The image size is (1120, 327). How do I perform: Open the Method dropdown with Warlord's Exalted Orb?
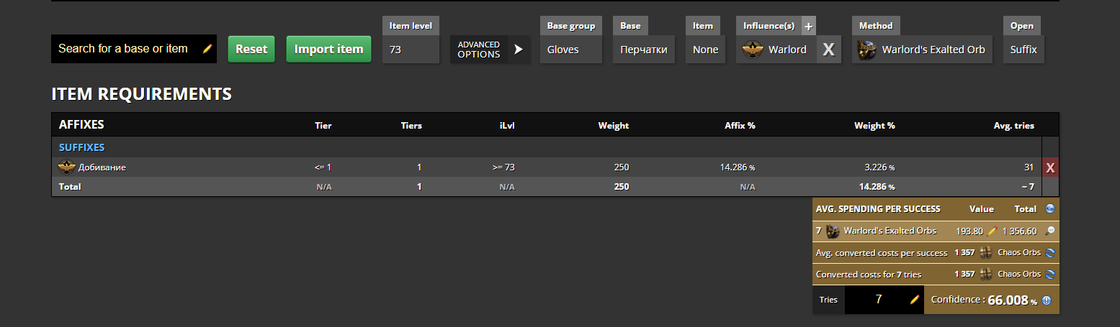pyautogui.click(x=923, y=50)
